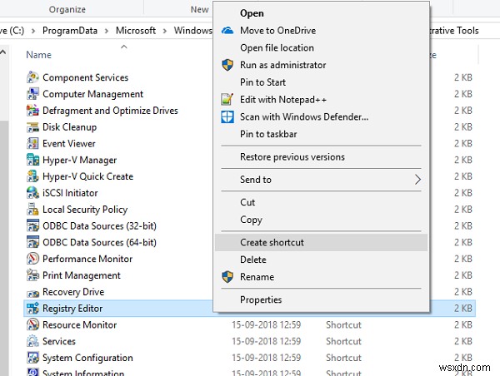Click the Disk Cleanup icon
Image resolution: width=500 pixels, height=376 pixels.
pos(32,127)
